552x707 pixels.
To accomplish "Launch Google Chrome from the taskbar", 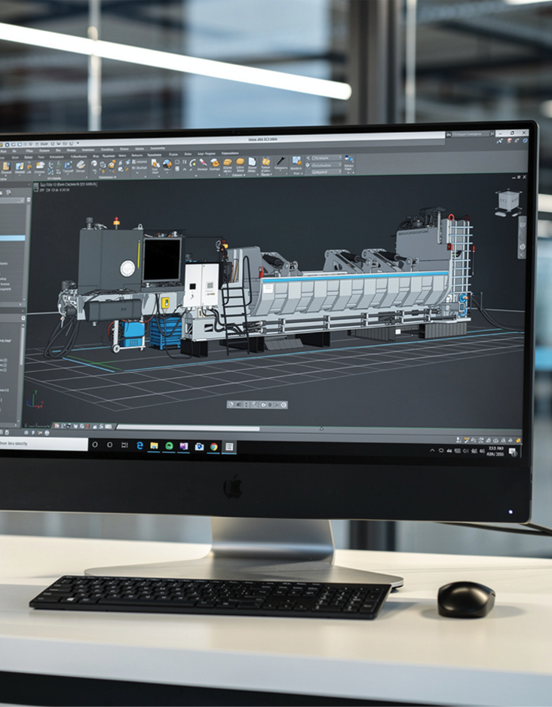I will [x=214, y=447].
